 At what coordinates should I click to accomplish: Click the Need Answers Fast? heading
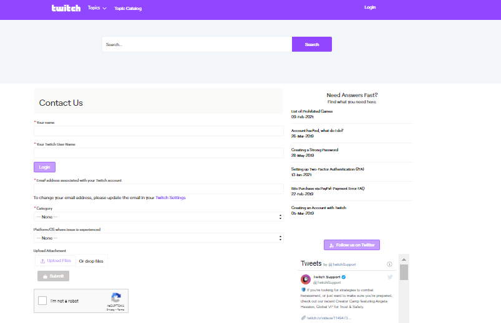(352, 95)
